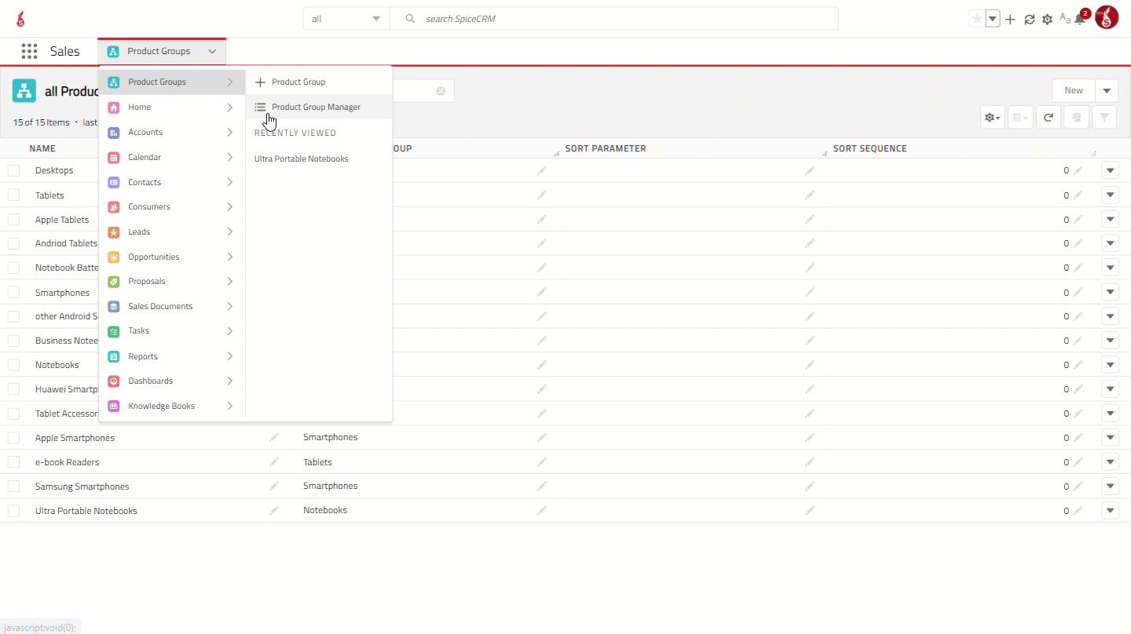Viewport: 1131px width, 634px height.
Task: Edit name pencil for Apple Smartphones
Action: 273,437
